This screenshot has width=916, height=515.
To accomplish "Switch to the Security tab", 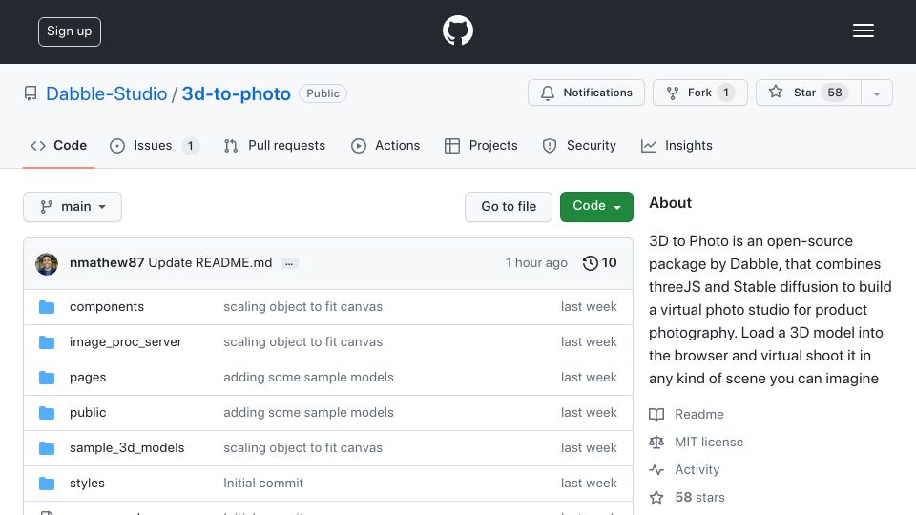I will pyautogui.click(x=579, y=145).
